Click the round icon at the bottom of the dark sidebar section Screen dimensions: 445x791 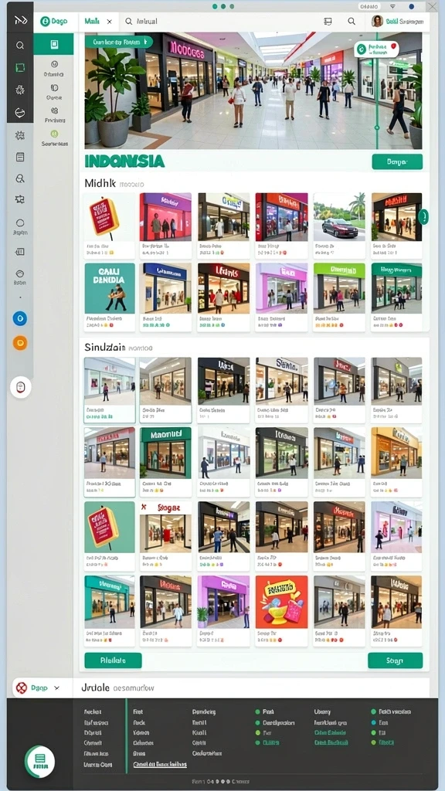(x=20, y=113)
